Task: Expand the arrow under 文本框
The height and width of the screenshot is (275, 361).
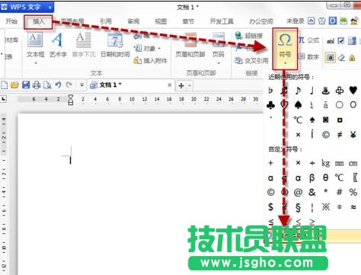Action: pyautogui.click(x=36, y=62)
